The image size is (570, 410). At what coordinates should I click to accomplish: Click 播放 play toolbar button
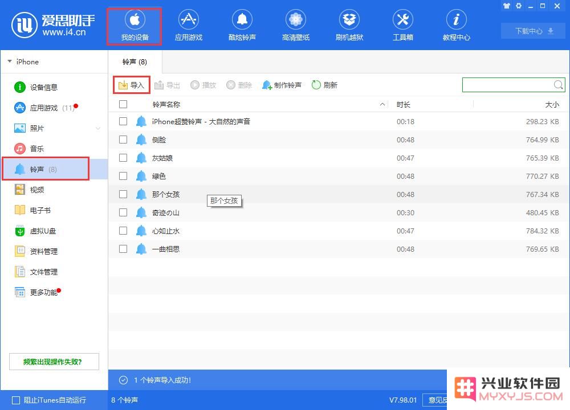203,85
